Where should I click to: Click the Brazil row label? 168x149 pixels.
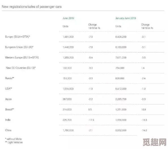[x=10, y=110]
